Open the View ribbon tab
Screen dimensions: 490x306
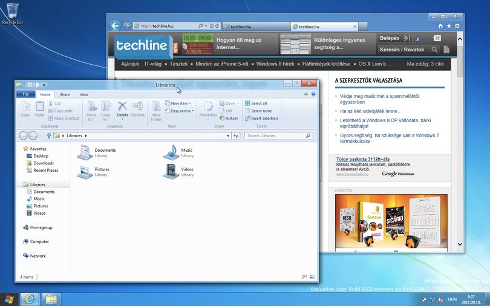83,94
